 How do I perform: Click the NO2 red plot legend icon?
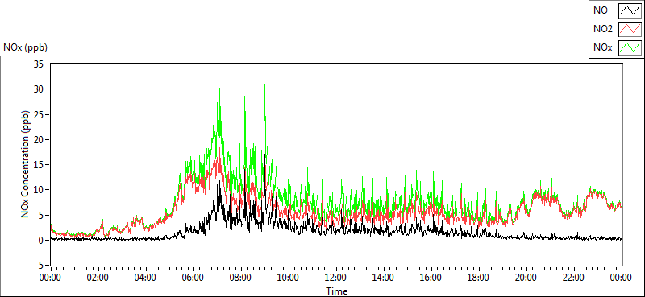click(630, 29)
